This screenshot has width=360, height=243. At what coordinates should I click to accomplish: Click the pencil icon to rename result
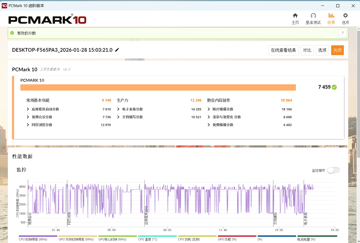117,50
